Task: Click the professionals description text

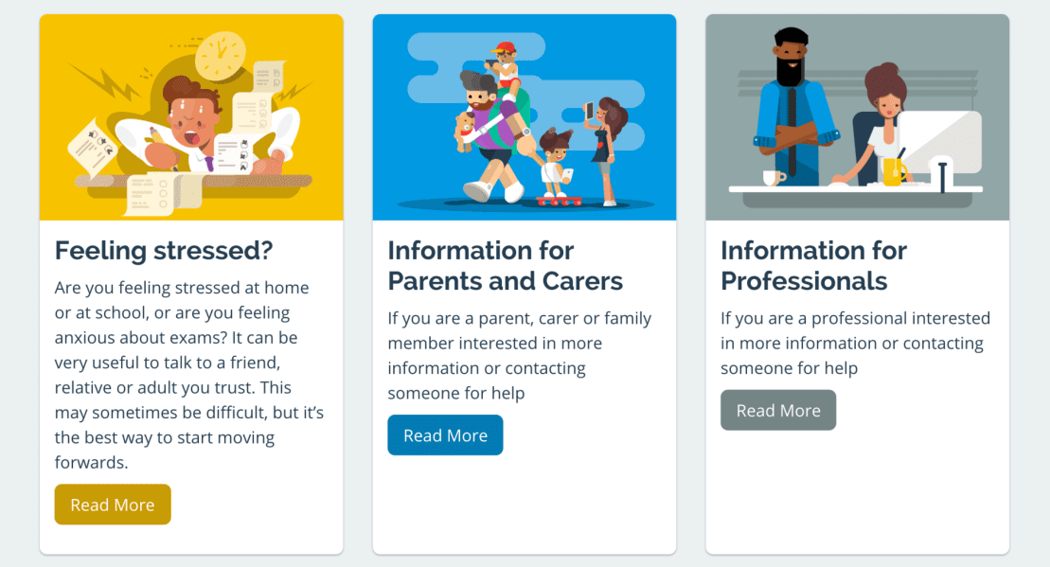Action: pos(855,343)
